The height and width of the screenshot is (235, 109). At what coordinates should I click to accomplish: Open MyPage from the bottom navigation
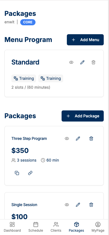98,227
